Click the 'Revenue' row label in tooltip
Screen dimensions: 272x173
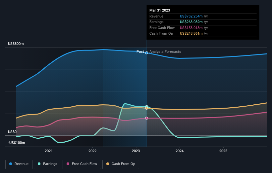point(156,16)
